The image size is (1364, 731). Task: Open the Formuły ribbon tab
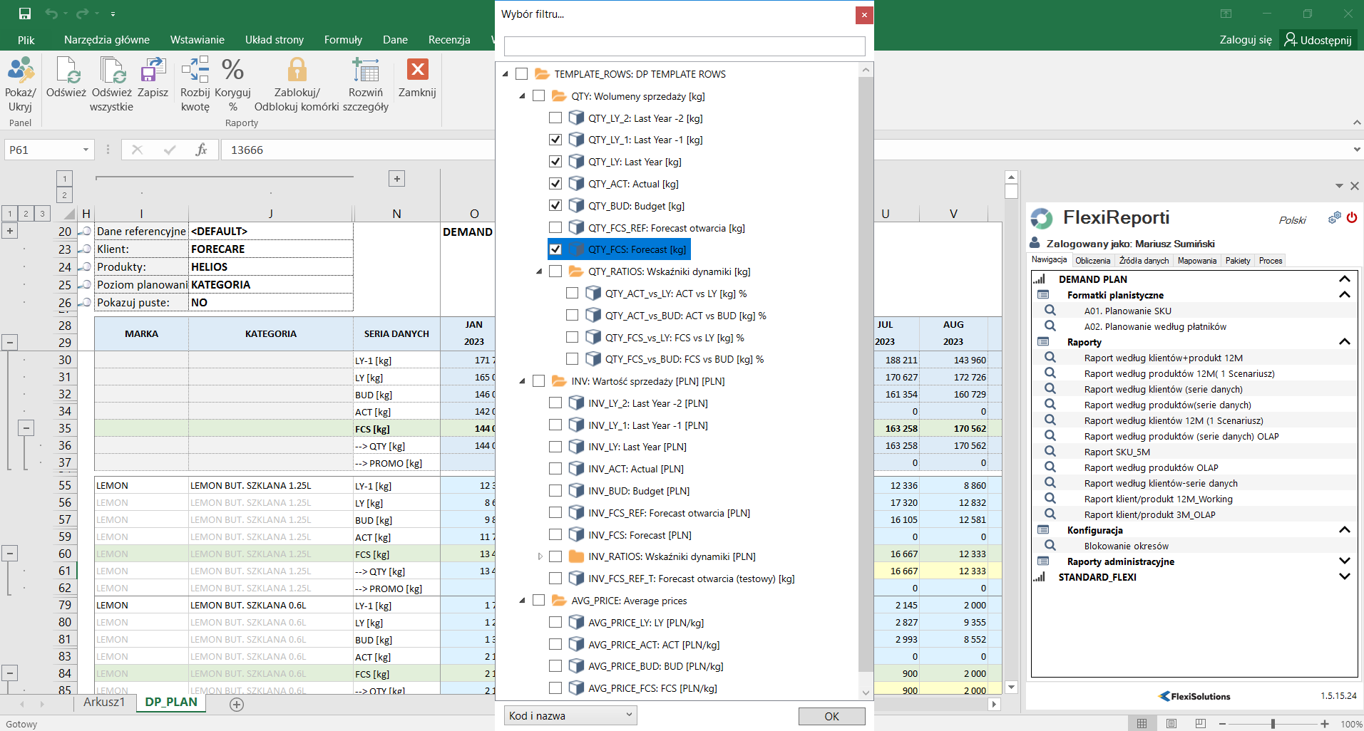pyautogui.click(x=343, y=40)
